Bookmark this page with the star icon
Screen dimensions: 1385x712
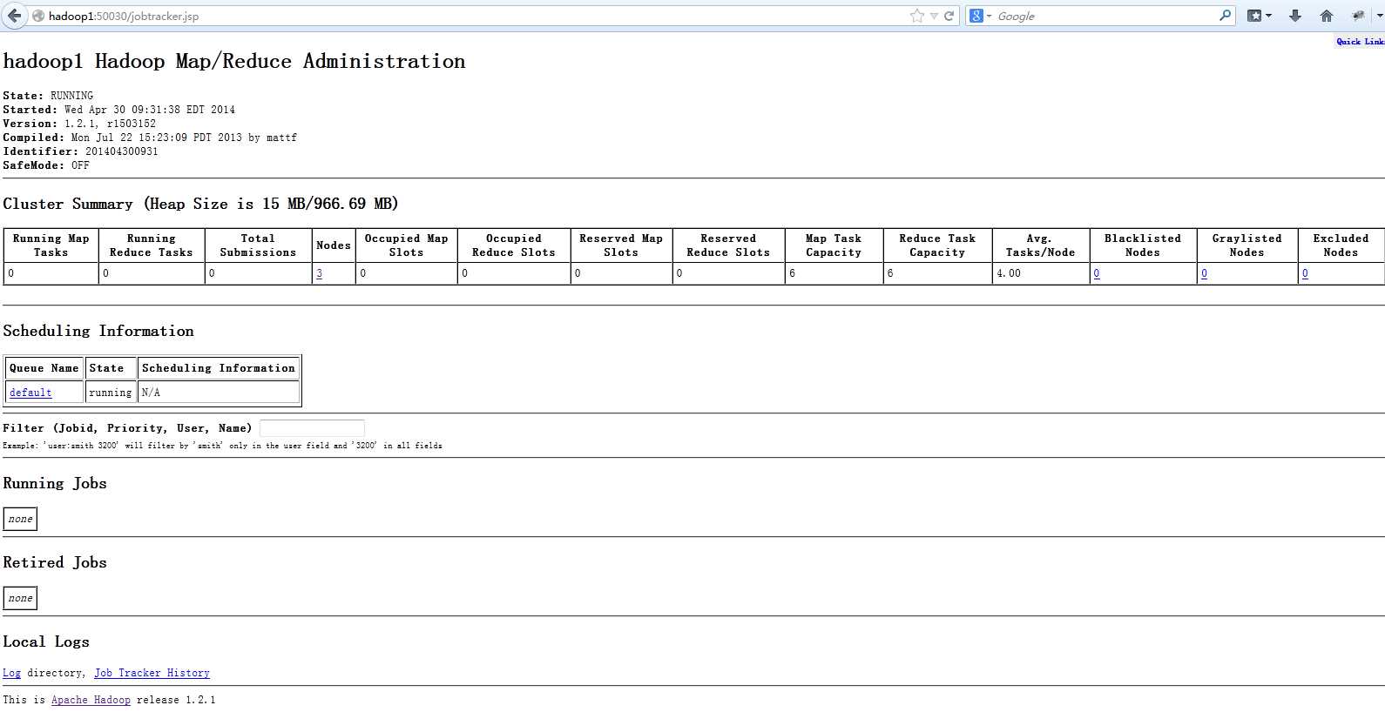[x=917, y=16]
